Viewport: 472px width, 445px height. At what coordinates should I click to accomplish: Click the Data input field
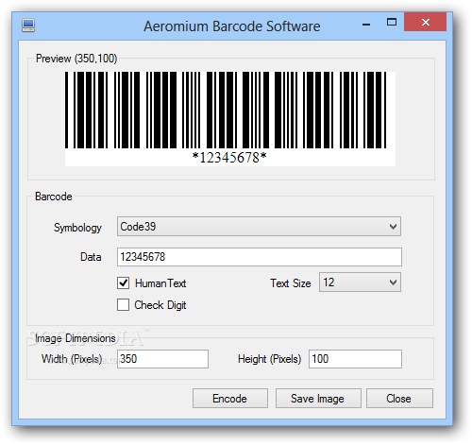pos(260,257)
